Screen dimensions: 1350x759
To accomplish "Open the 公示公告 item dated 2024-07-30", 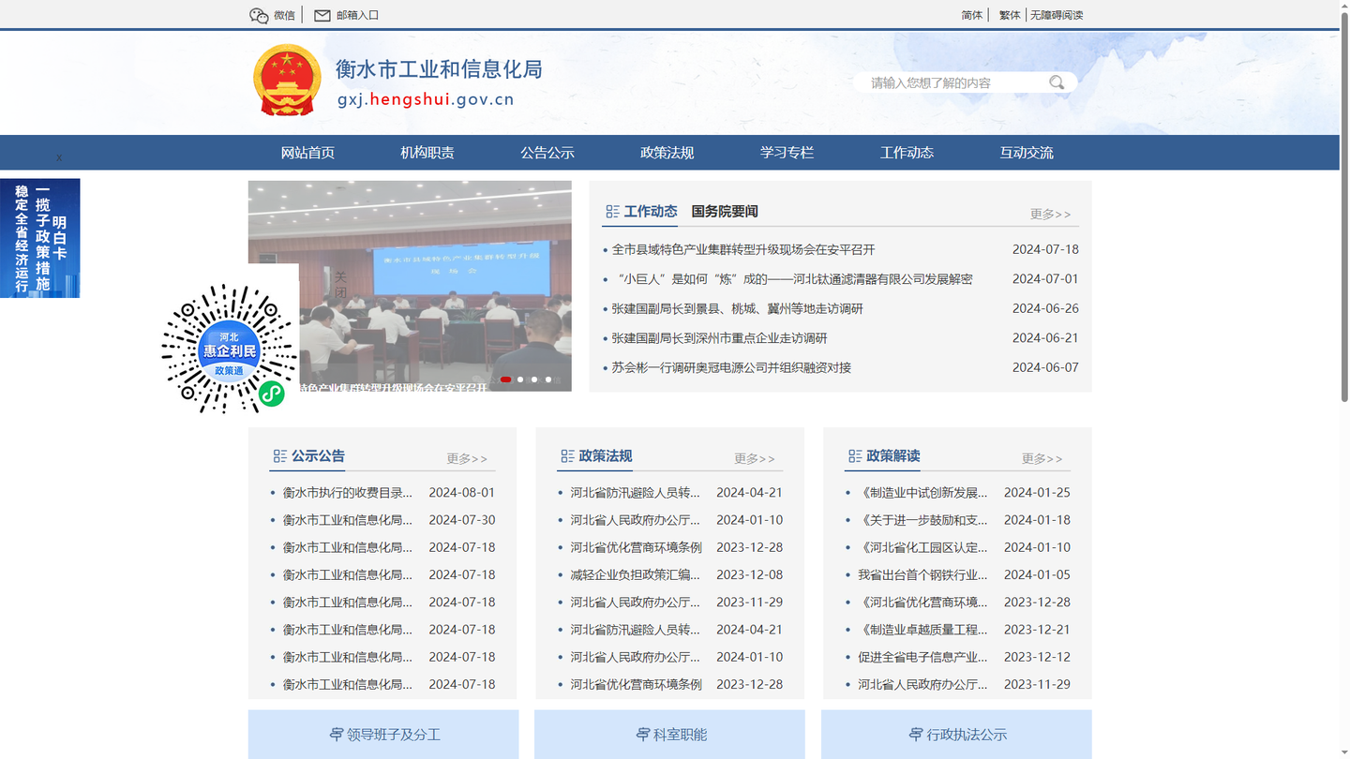I will [x=348, y=520].
